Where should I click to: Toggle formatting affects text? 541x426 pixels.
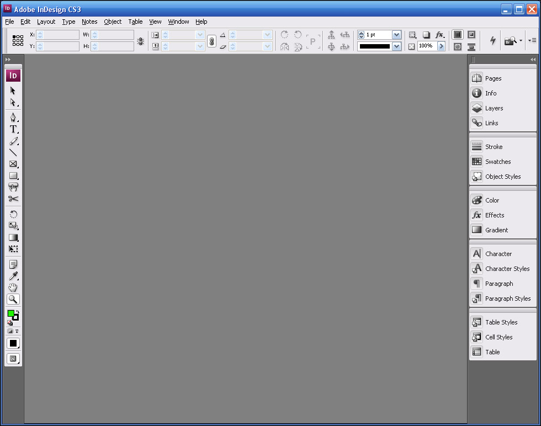(17, 331)
